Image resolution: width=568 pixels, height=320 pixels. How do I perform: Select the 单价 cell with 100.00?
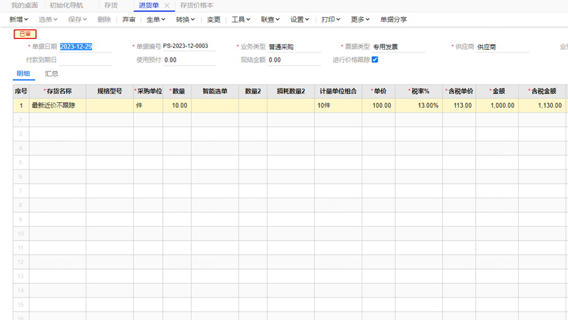tap(379, 105)
